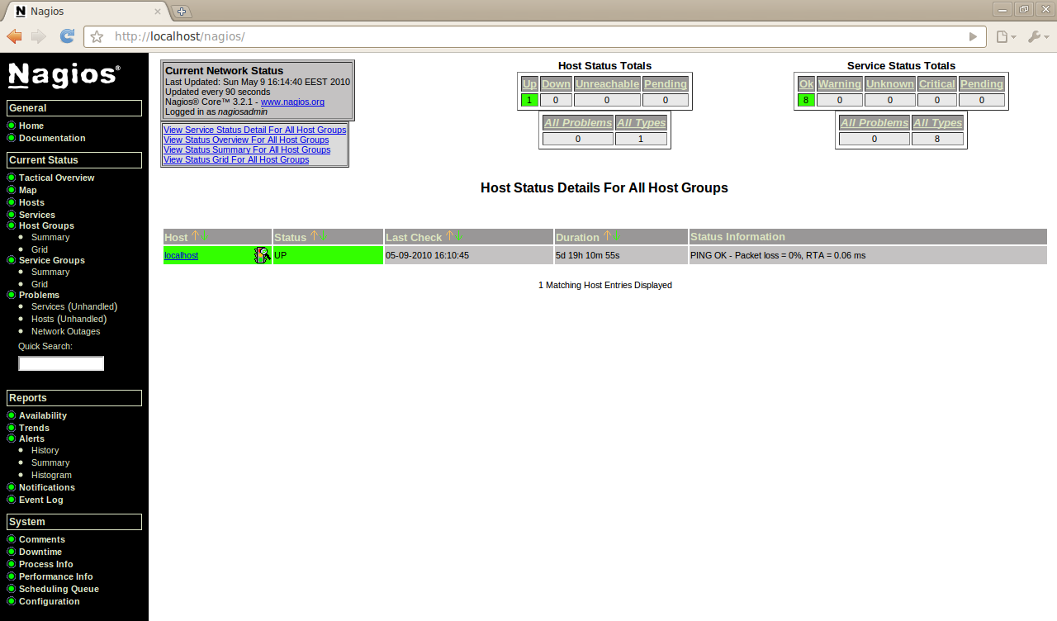Click Unreachable header in Host Status Totals

tap(607, 83)
